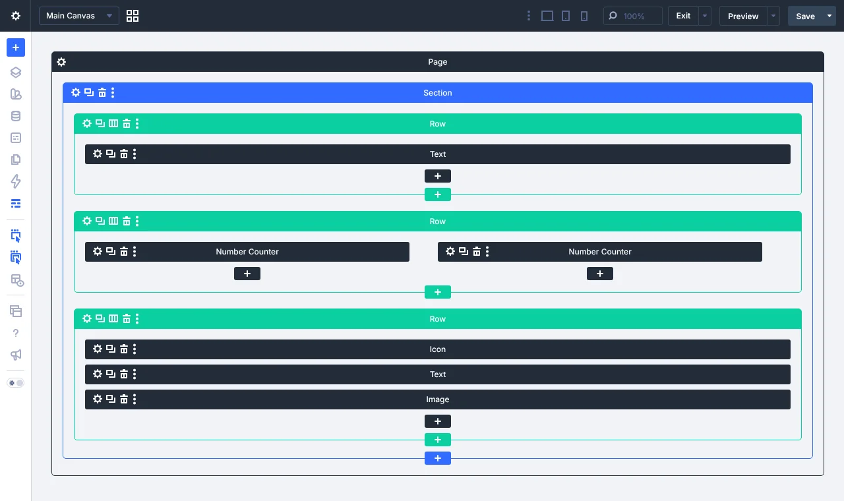Open the Layers panel in sidebar
Screen dimensions: 844x501
(16, 73)
